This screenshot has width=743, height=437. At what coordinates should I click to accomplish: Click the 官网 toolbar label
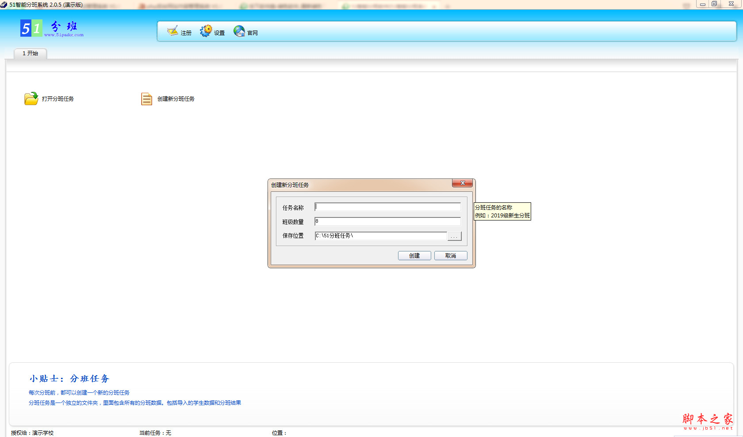coord(253,33)
